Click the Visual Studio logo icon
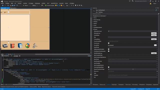 [2, 1]
